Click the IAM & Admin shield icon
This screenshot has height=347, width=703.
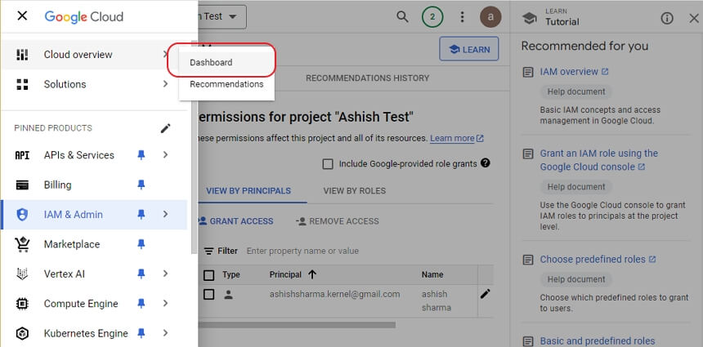tap(22, 215)
